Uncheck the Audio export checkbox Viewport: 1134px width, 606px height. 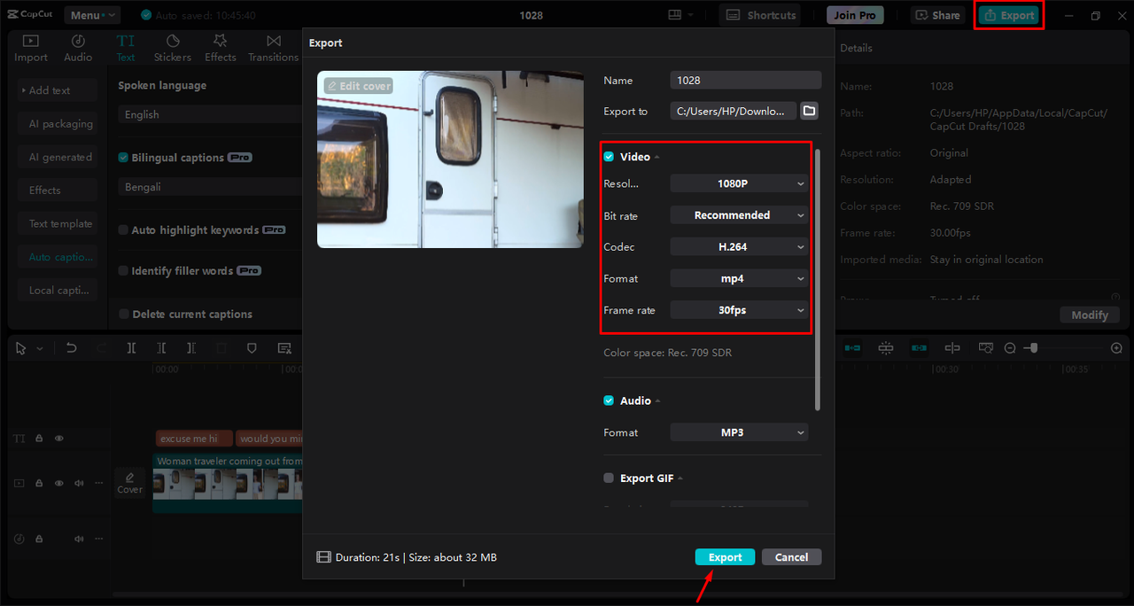tap(609, 400)
